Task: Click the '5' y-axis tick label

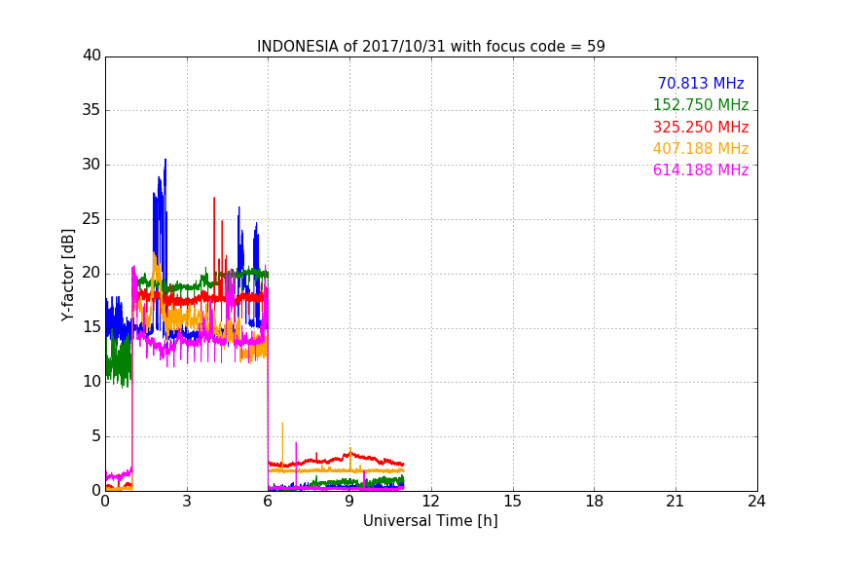Action: [x=96, y=436]
